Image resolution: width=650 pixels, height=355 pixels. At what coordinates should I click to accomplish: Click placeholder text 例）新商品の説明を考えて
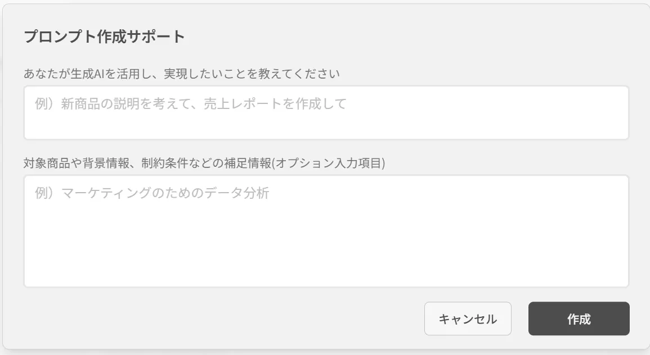click(x=191, y=104)
